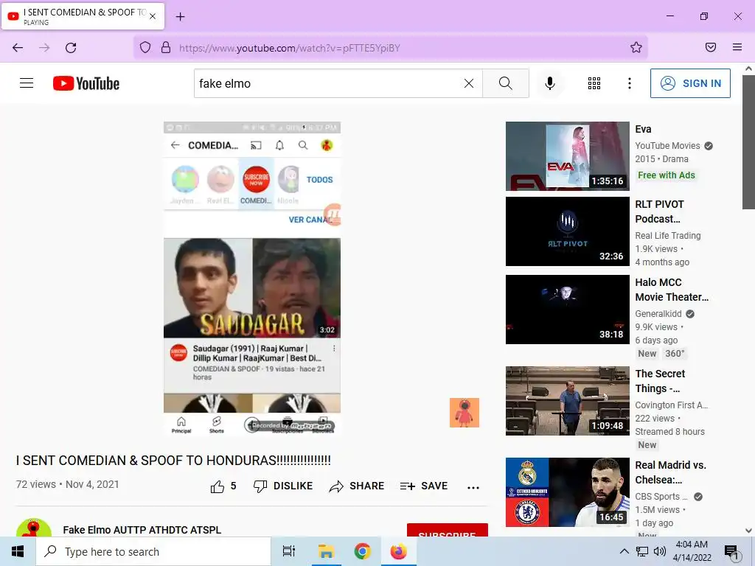Click the DISLIKE button

[x=283, y=486]
